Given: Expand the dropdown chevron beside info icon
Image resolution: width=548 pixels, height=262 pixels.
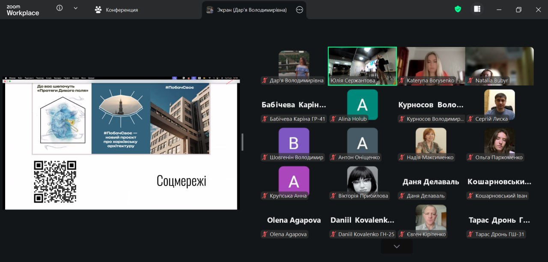Looking at the screenshot, I should 76,8.
